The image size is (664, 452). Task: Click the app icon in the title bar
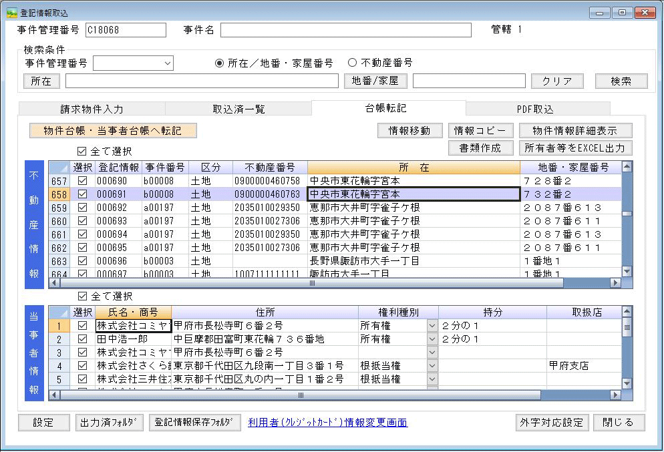(x=11, y=13)
